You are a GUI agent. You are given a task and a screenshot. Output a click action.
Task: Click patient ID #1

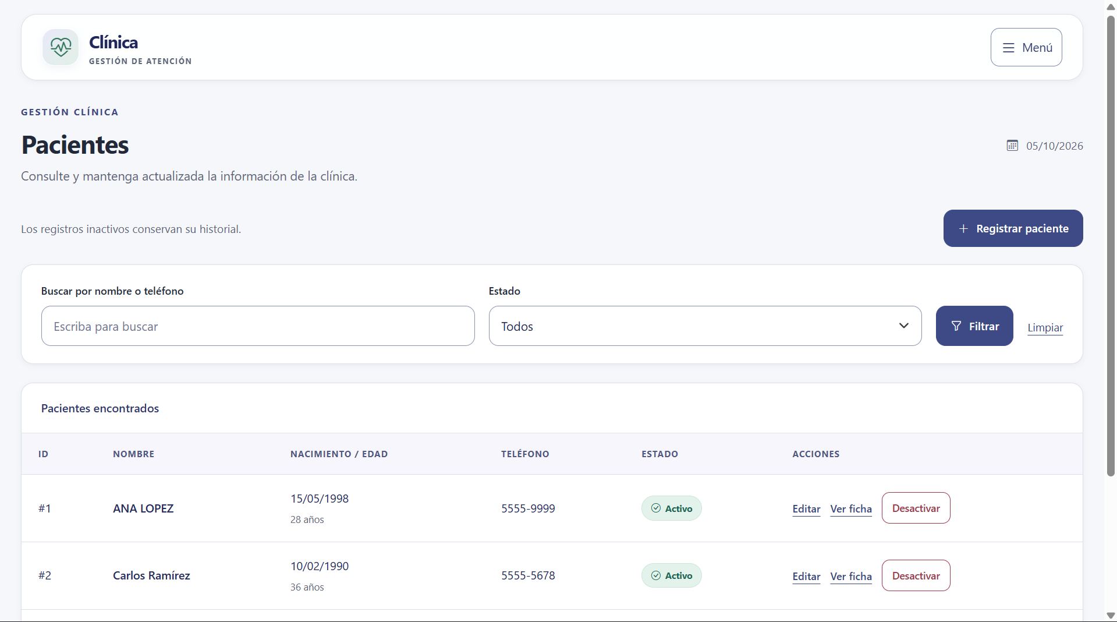[x=45, y=508]
